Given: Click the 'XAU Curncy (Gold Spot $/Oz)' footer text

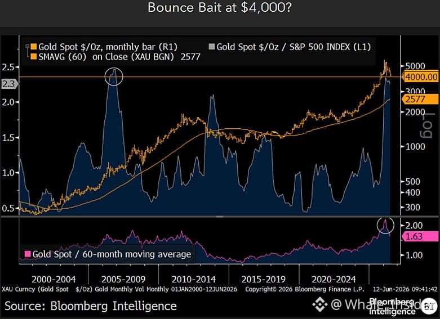Looking at the screenshot, I should pos(47,289).
